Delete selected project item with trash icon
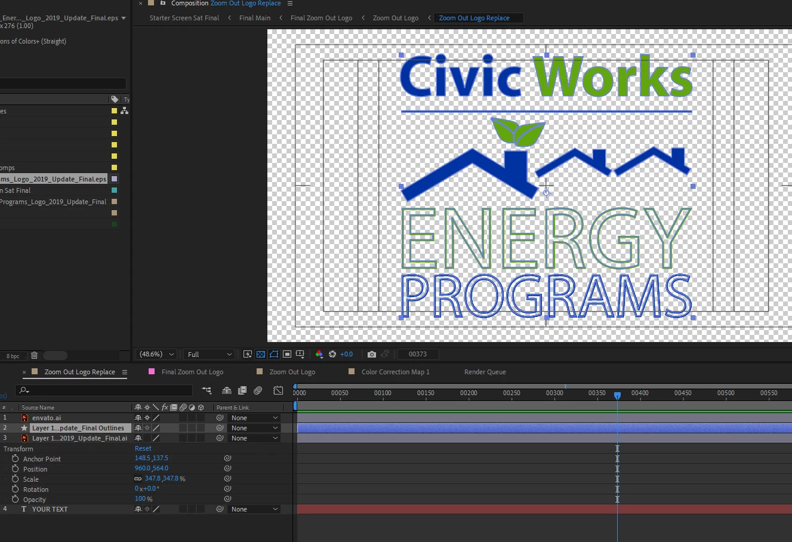The width and height of the screenshot is (792, 542). (x=35, y=355)
